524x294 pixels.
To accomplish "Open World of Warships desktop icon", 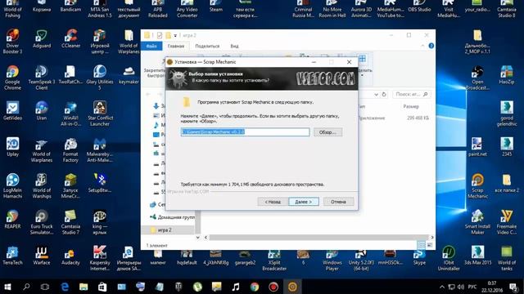I will click(42, 186).
